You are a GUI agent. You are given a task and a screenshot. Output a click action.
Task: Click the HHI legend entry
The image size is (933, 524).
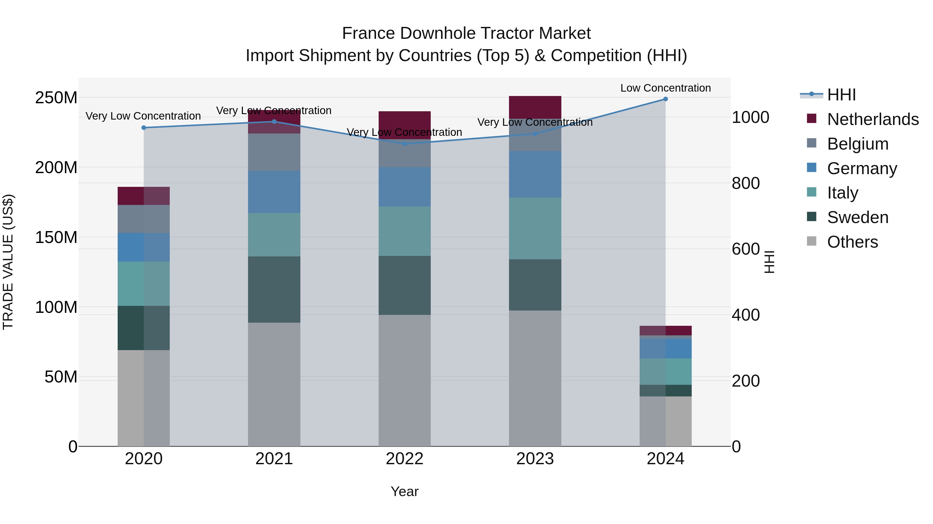click(x=828, y=94)
